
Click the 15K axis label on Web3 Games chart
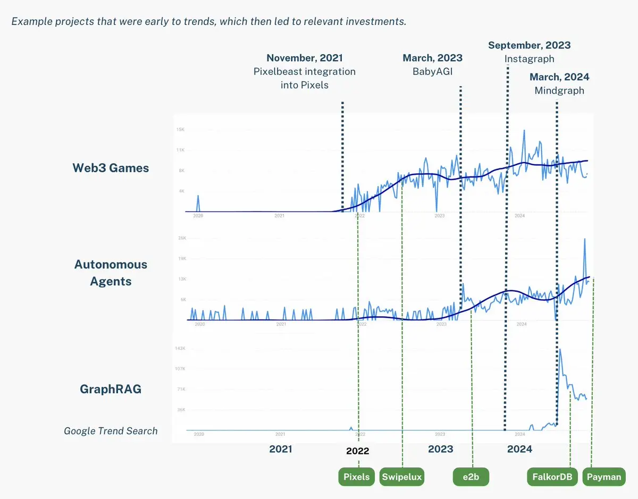click(x=180, y=130)
